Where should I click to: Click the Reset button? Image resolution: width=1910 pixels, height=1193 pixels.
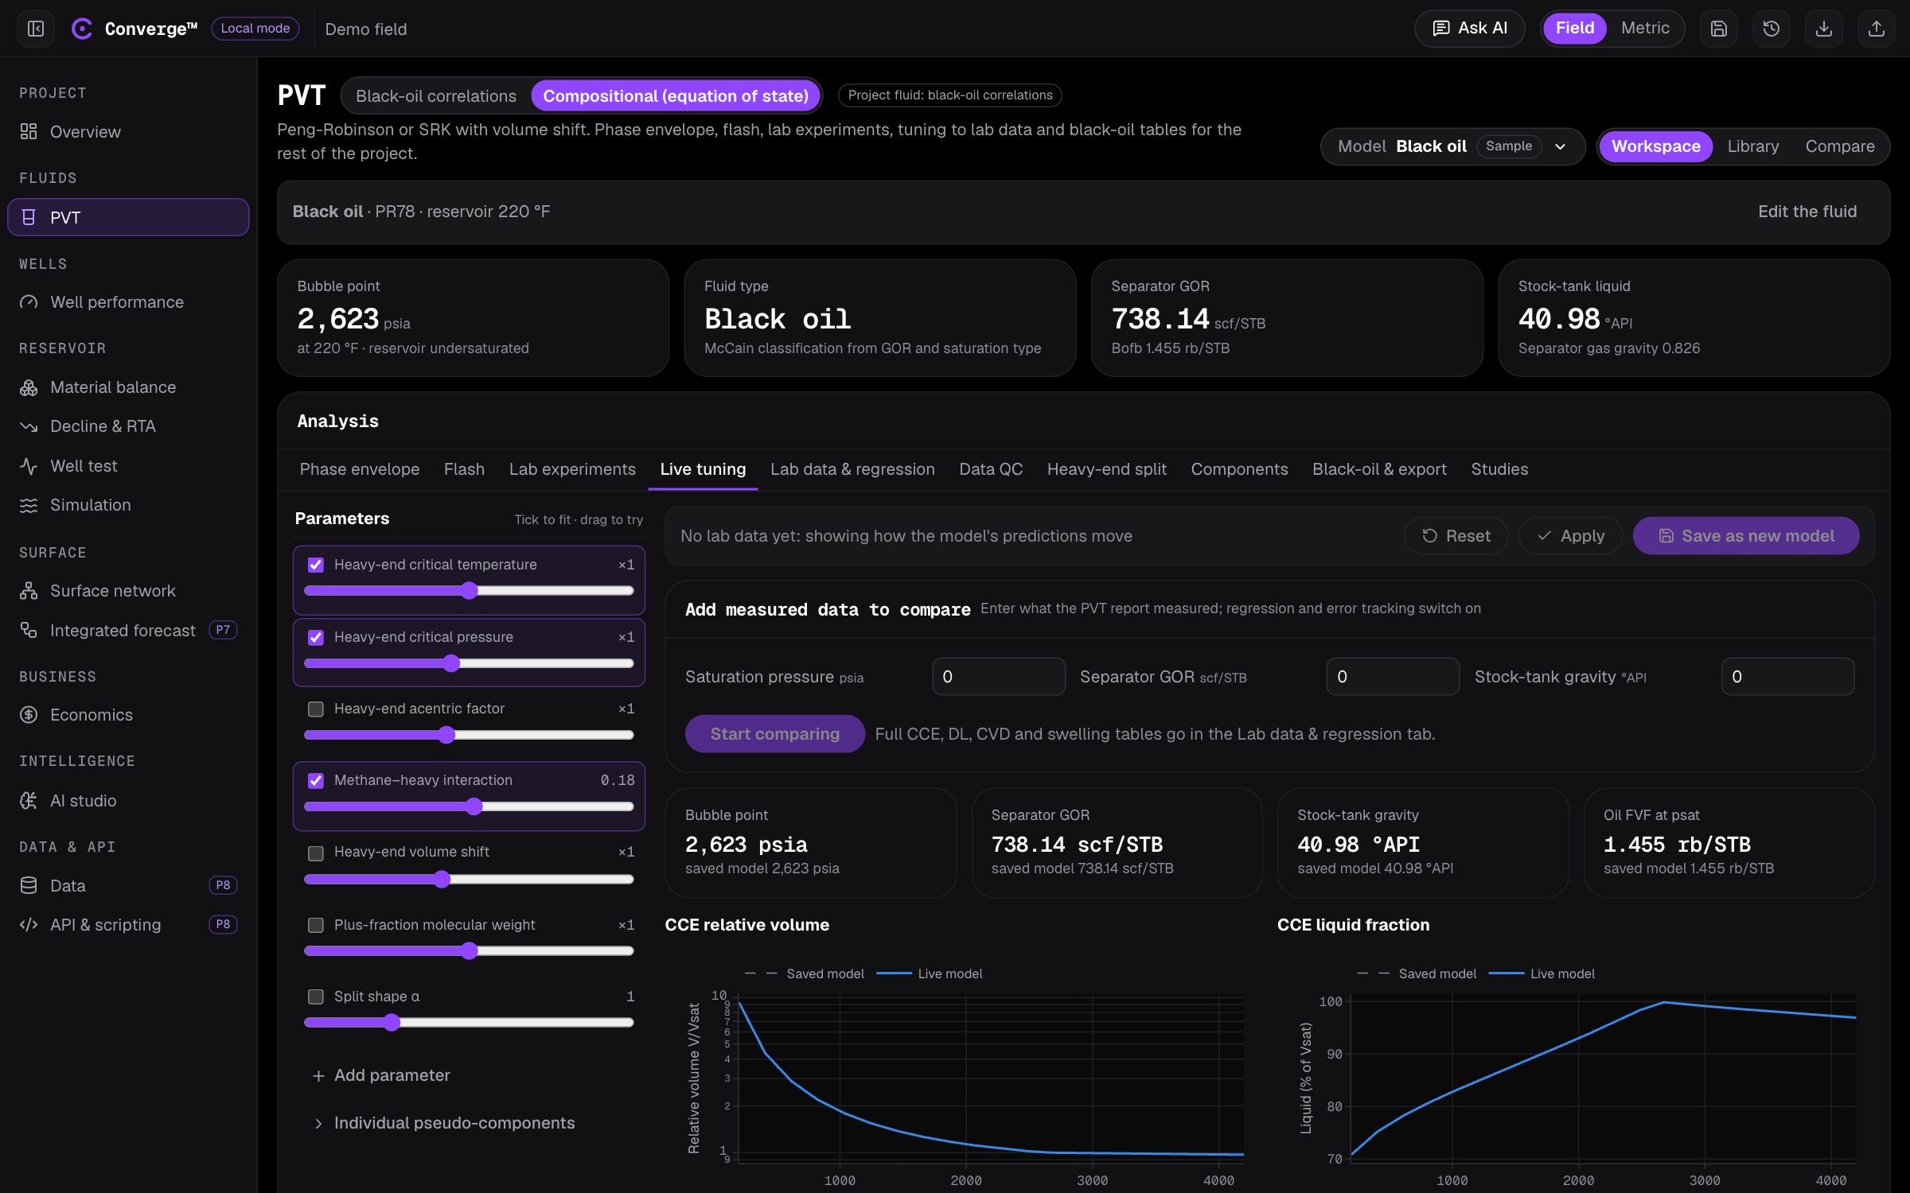(x=1456, y=536)
